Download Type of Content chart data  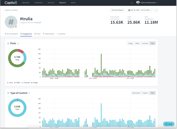point(29,93)
